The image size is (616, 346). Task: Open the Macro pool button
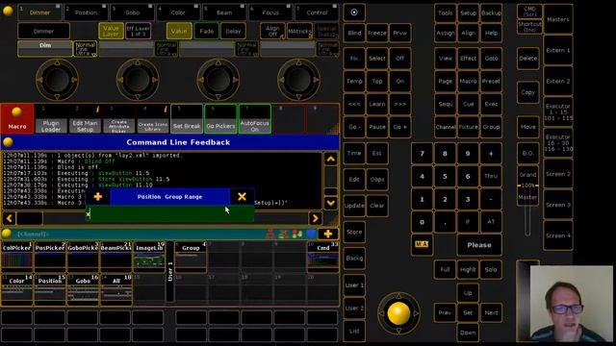[x=17, y=118]
